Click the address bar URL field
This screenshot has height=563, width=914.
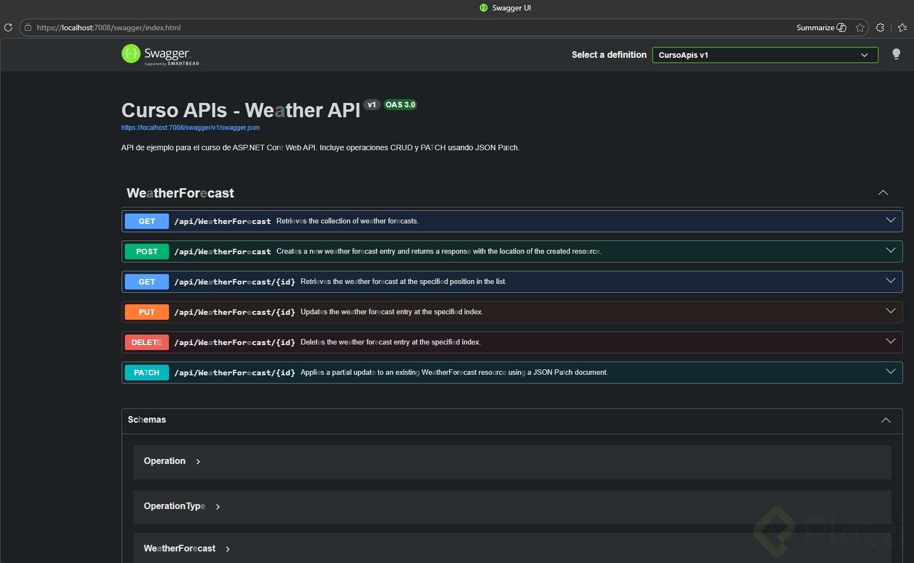385,28
